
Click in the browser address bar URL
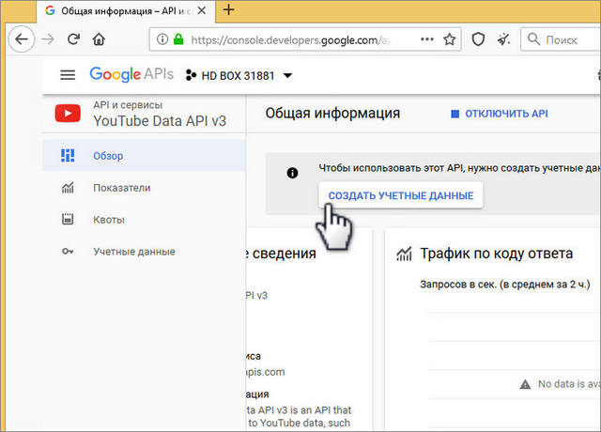pyautogui.click(x=290, y=39)
